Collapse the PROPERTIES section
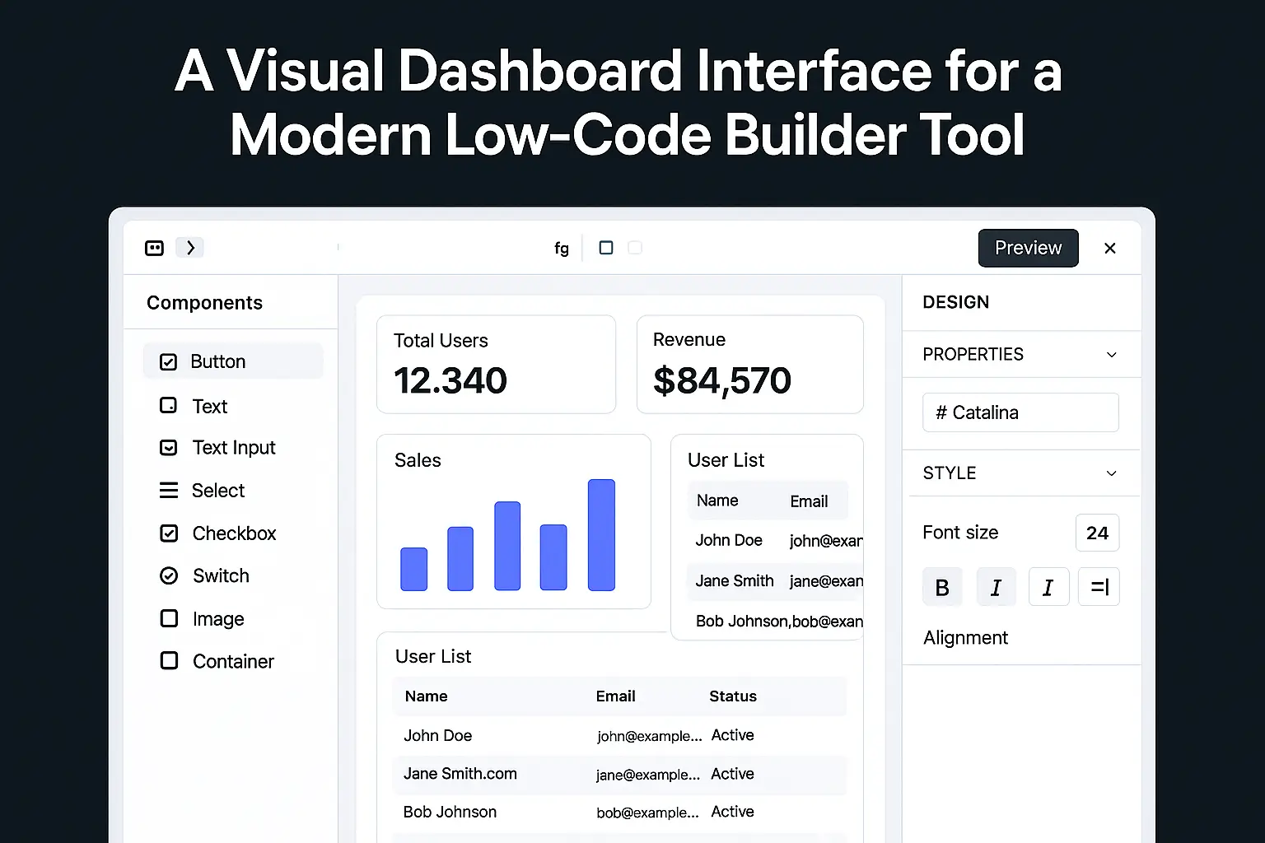 pos(1112,354)
